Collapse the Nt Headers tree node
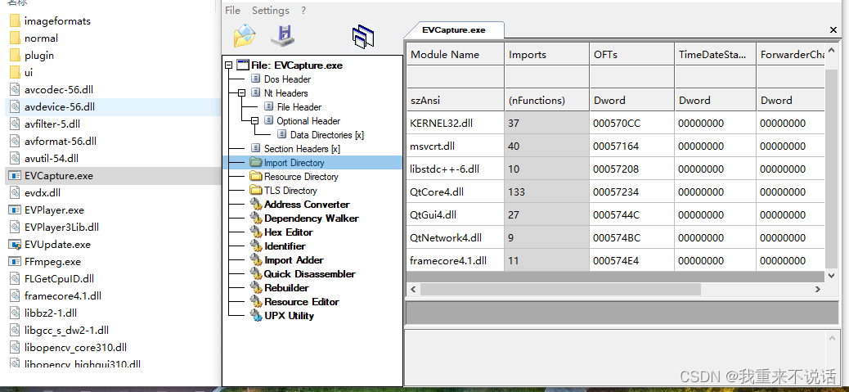Image resolution: width=849 pixels, height=392 pixels. 241,93
